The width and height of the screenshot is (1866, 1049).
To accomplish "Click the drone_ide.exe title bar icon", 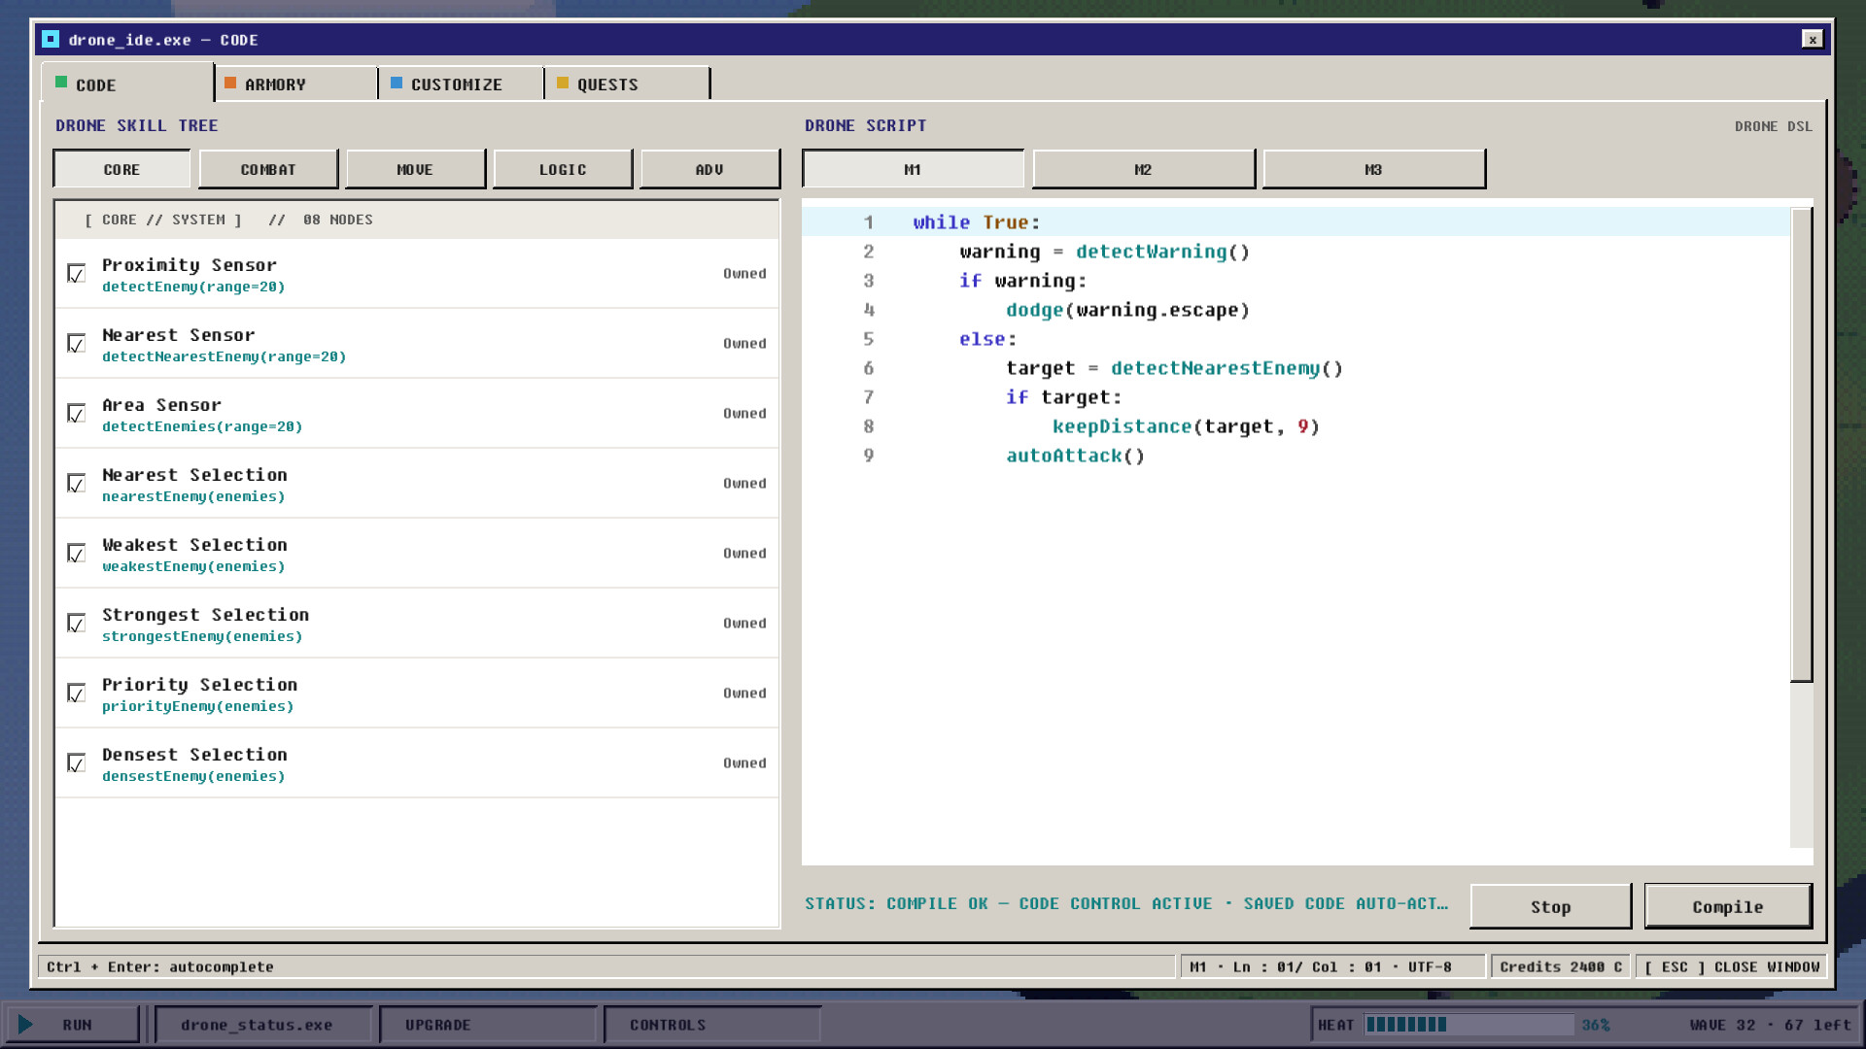I will point(51,40).
